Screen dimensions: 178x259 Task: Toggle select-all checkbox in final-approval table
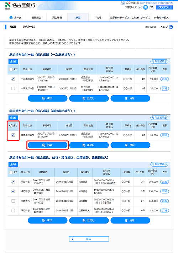[11, 125]
